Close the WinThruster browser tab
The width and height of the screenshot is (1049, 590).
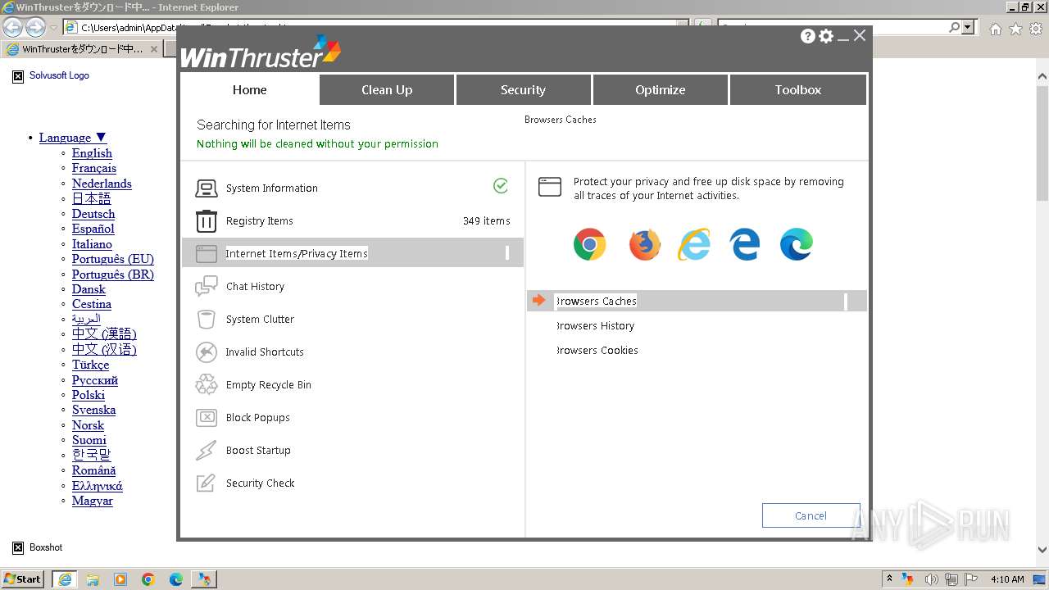(x=153, y=49)
